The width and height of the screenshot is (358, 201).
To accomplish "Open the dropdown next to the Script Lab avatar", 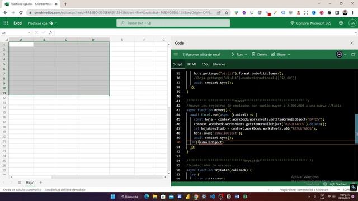I will pos(345,55).
